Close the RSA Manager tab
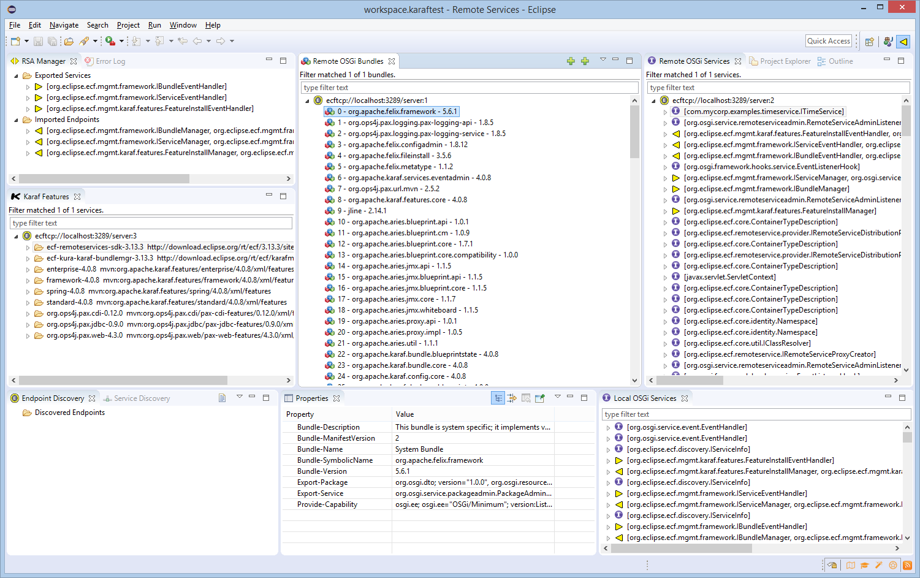Image resolution: width=920 pixels, height=578 pixels. (x=74, y=61)
